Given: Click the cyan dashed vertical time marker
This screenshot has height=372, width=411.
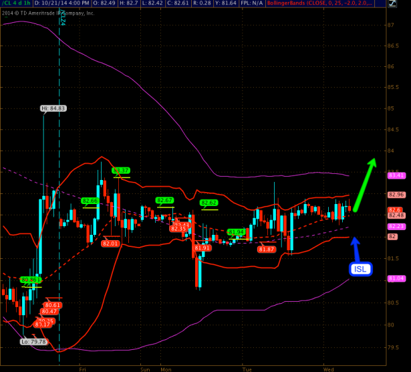Looking at the screenshot, I should [59, 201].
